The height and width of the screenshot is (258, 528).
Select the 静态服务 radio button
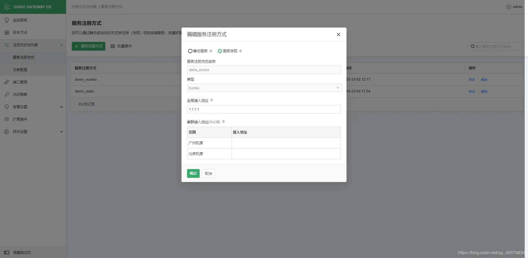tap(190, 51)
